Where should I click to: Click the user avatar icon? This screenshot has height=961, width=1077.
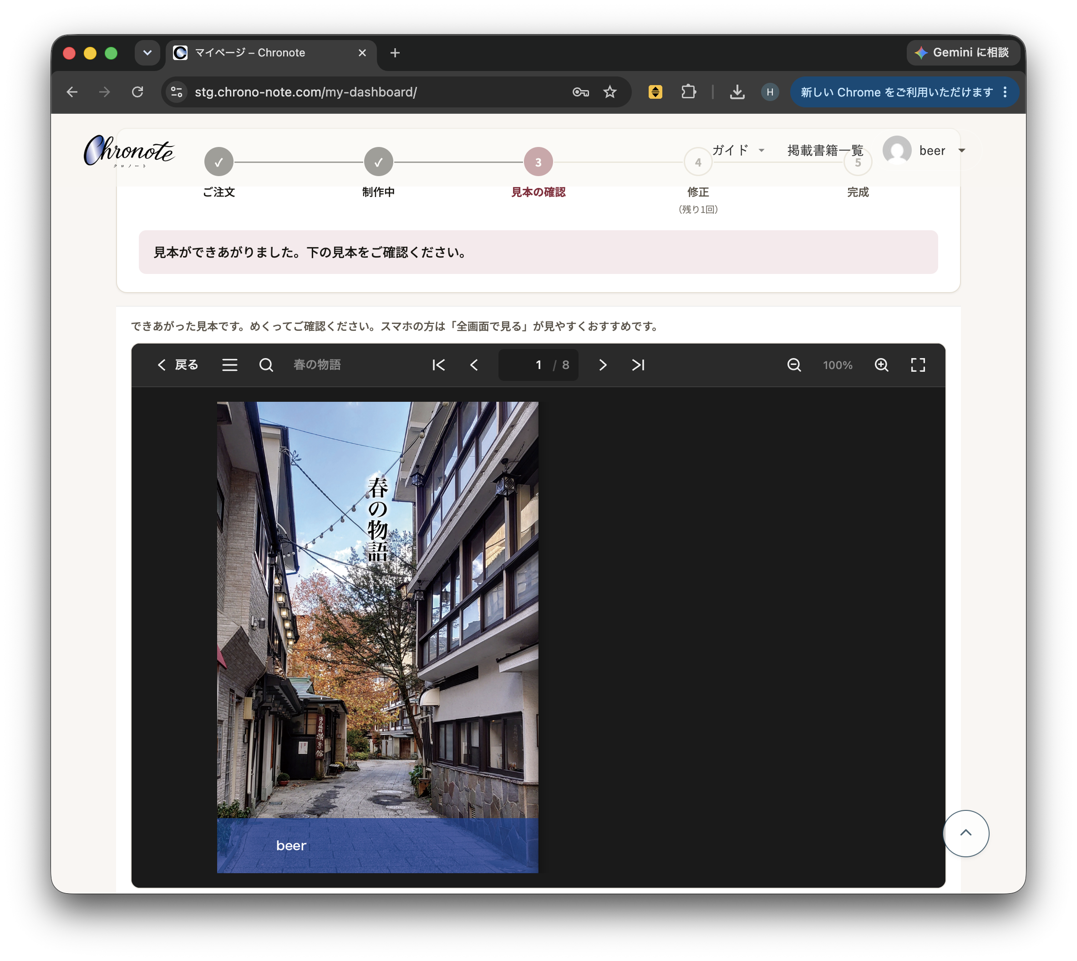(x=897, y=151)
